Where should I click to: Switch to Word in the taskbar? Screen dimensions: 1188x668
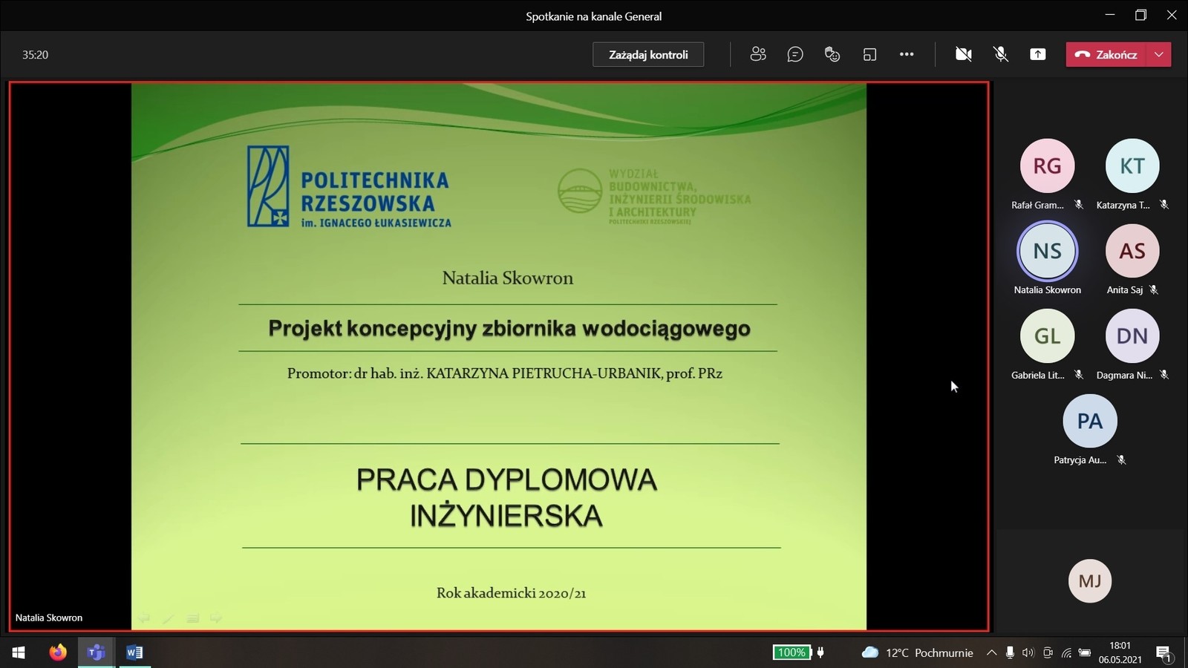click(134, 652)
